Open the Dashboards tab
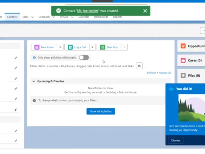The image size is (205, 154). 101,17
